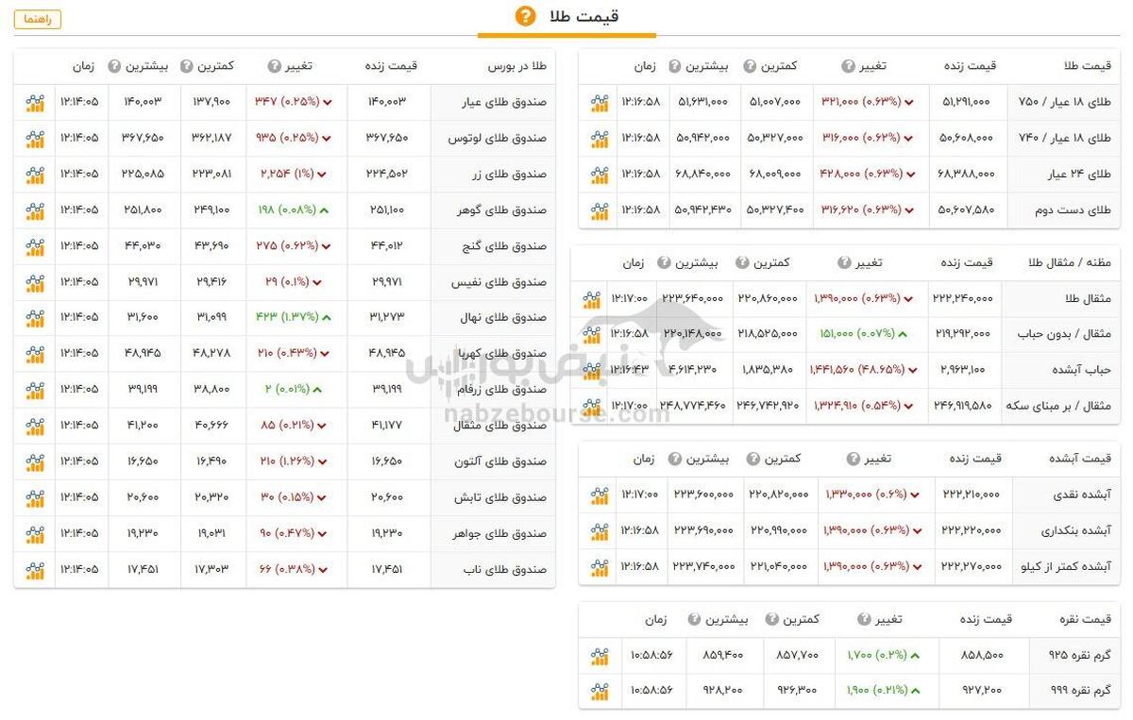Click the کمترین help icon in قیمت طلا table
Viewport: 1133px width, 720px height.
tap(750, 66)
